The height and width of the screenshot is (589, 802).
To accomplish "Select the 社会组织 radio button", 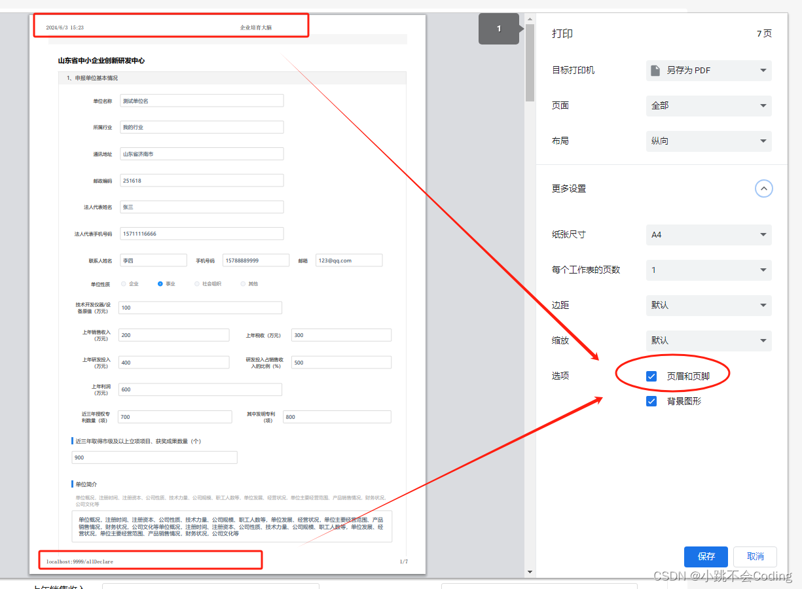I will click(x=197, y=283).
